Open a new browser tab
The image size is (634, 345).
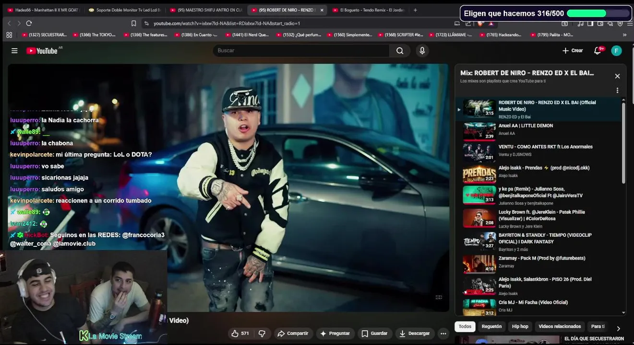415,10
